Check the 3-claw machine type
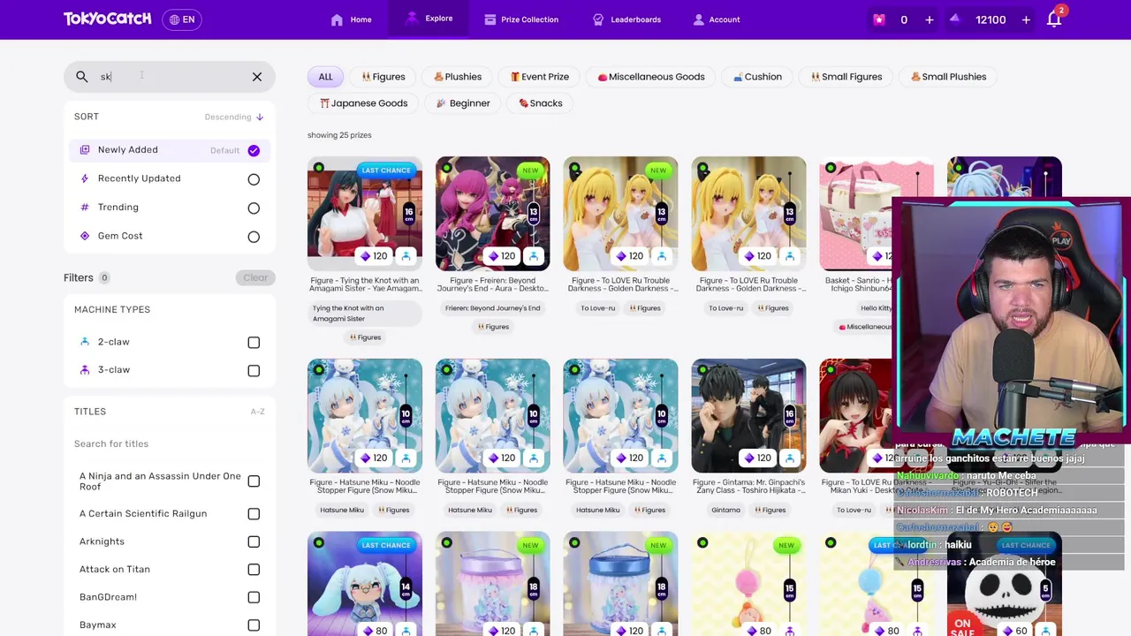1131x636 pixels. click(x=254, y=371)
